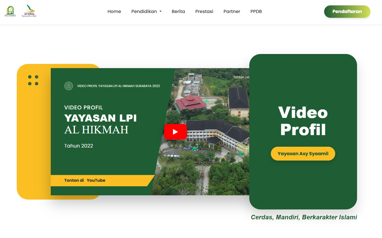Expand the Pendidikan dropdown menu
The height and width of the screenshot is (238, 382).
point(146,12)
